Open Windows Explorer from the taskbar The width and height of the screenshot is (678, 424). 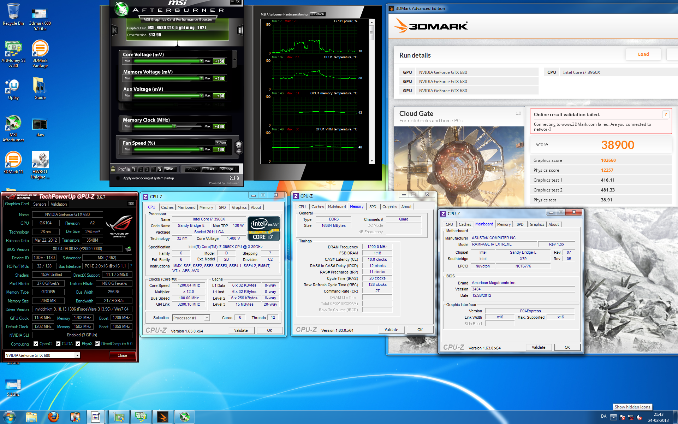(31, 417)
